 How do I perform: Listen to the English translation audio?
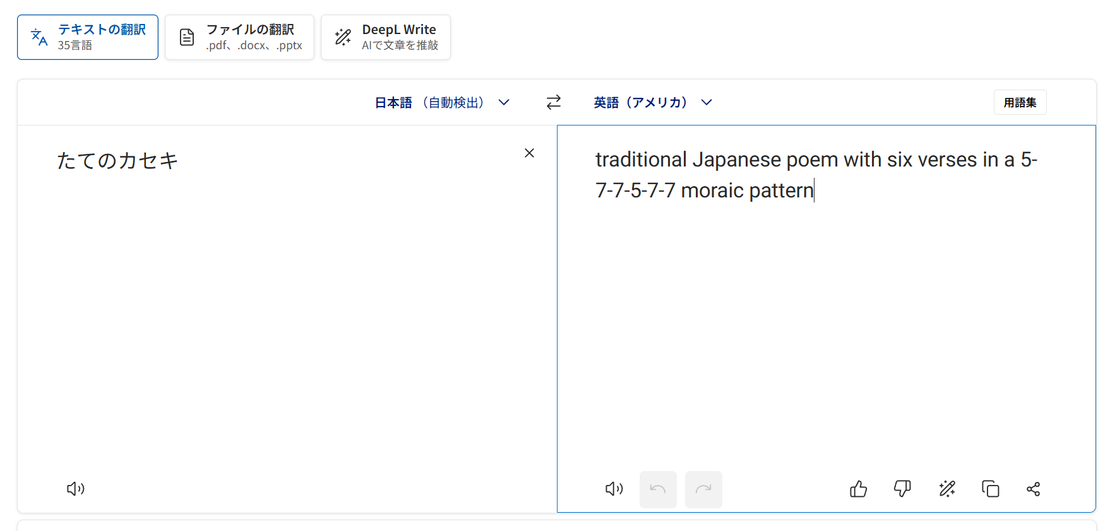click(x=614, y=489)
